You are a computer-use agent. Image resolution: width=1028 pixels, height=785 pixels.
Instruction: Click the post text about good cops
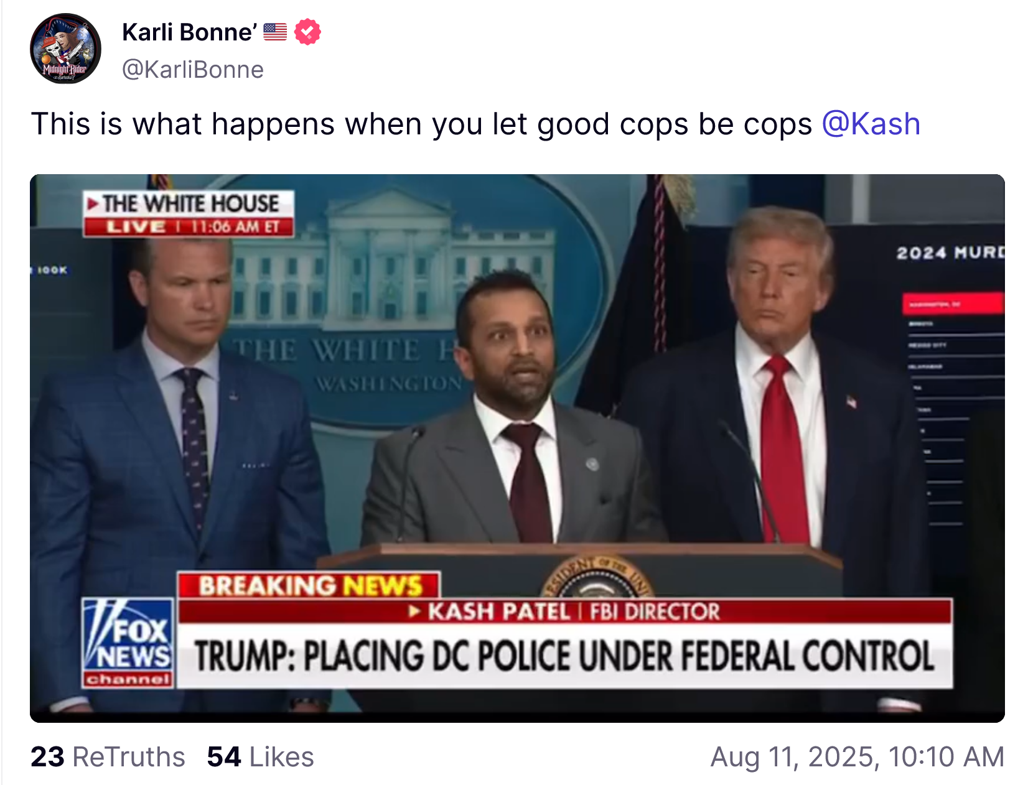point(421,124)
